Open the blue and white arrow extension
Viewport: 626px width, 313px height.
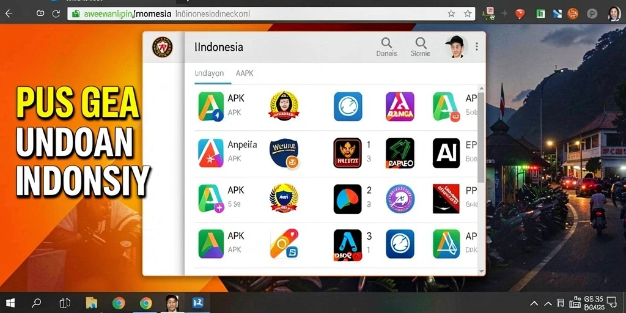coord(558,14)
